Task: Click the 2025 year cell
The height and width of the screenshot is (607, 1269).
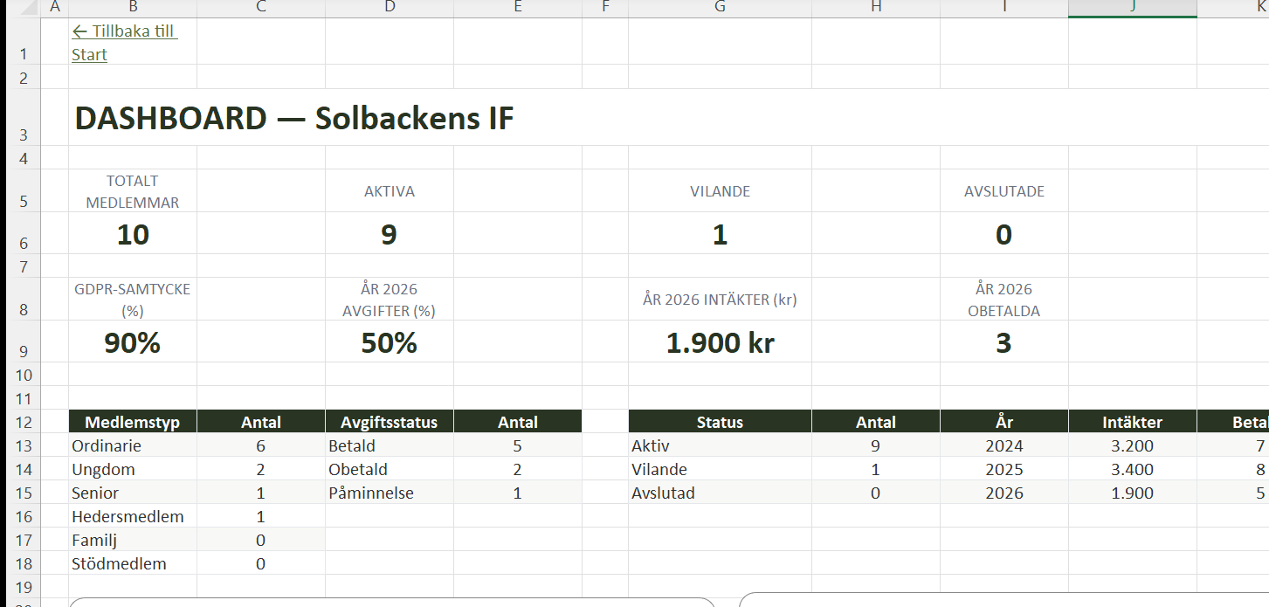Action: pyautogui.click(x=1004, y=469)
